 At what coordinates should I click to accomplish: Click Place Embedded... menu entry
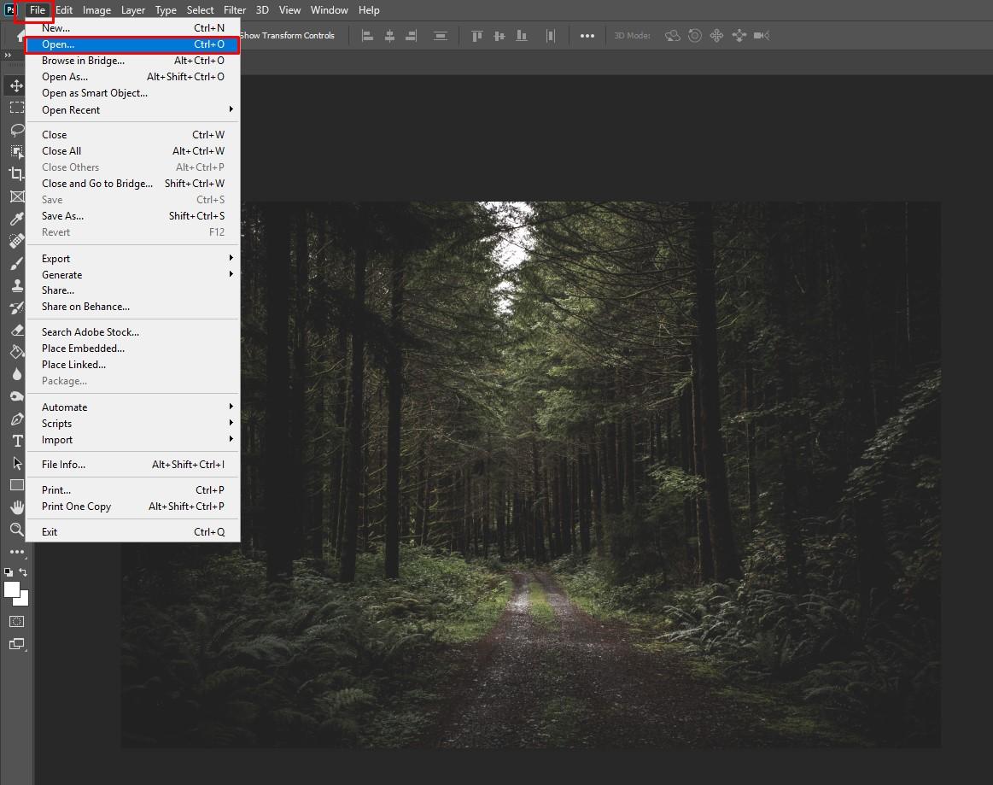coord(83,349)
